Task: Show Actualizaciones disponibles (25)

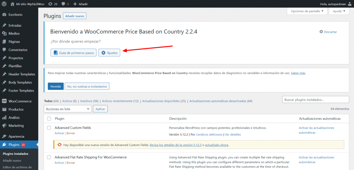Action: tap(164, 101)
